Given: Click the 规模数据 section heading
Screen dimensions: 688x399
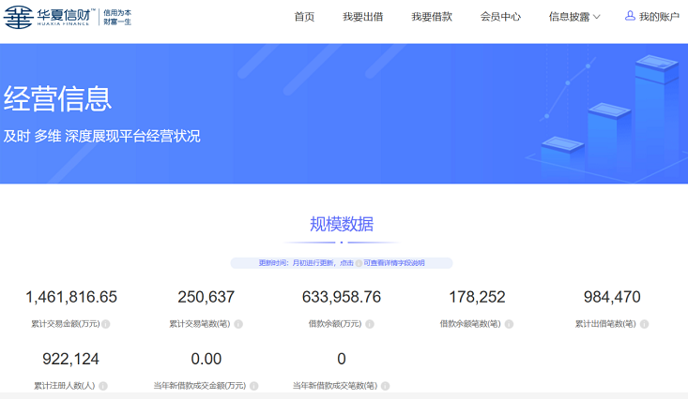Looking at the screenshot, I should (342, 224).
